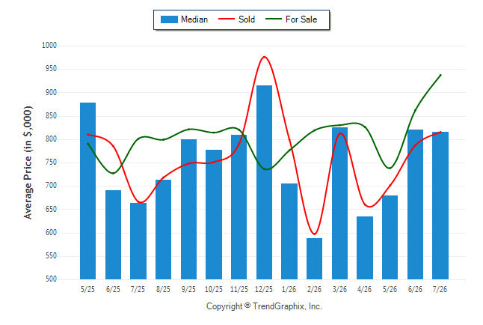Click the red Sold legend line
The height and width of the screenshot is (325, 483).
(227, 19)
